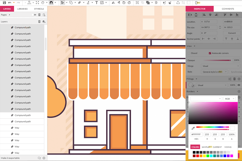
Task: Click the Save floppy disk icon
Action: point(4,3)
